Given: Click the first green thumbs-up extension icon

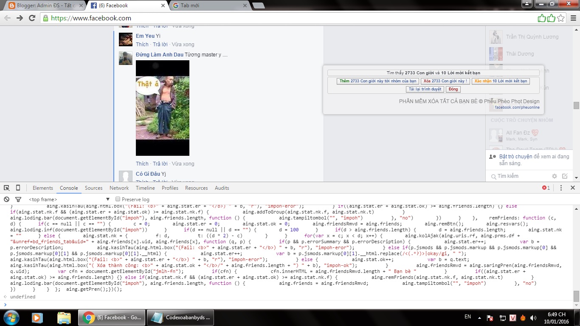Looking at the screenshot, I should (542, 18).
